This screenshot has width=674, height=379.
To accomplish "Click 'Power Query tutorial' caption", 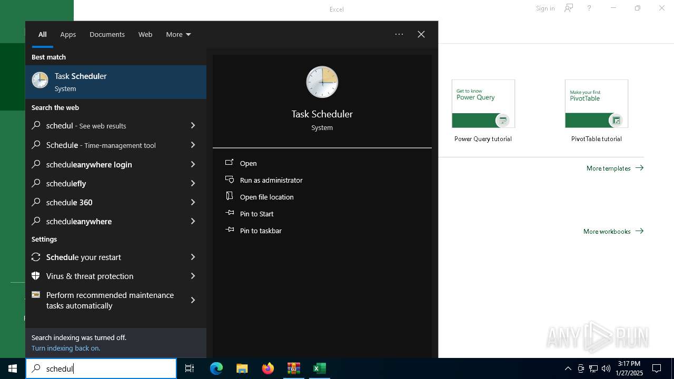I will coord(483,139).
